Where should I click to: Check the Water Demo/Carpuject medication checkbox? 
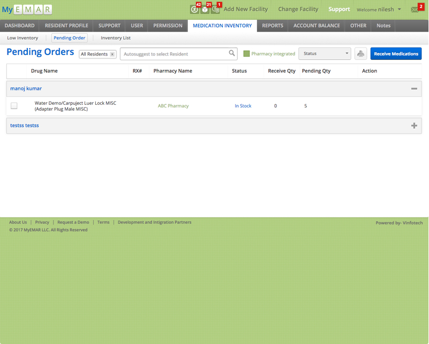[14, 106]
